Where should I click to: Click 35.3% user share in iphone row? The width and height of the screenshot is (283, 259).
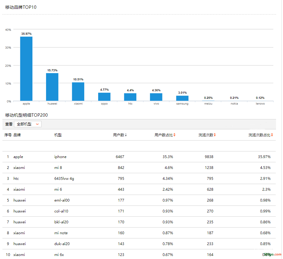(x=168, y=157)
